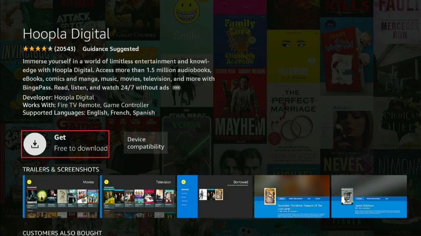Open the Device compatibility button
Screen dimensions: 421x236
[146, 143]
